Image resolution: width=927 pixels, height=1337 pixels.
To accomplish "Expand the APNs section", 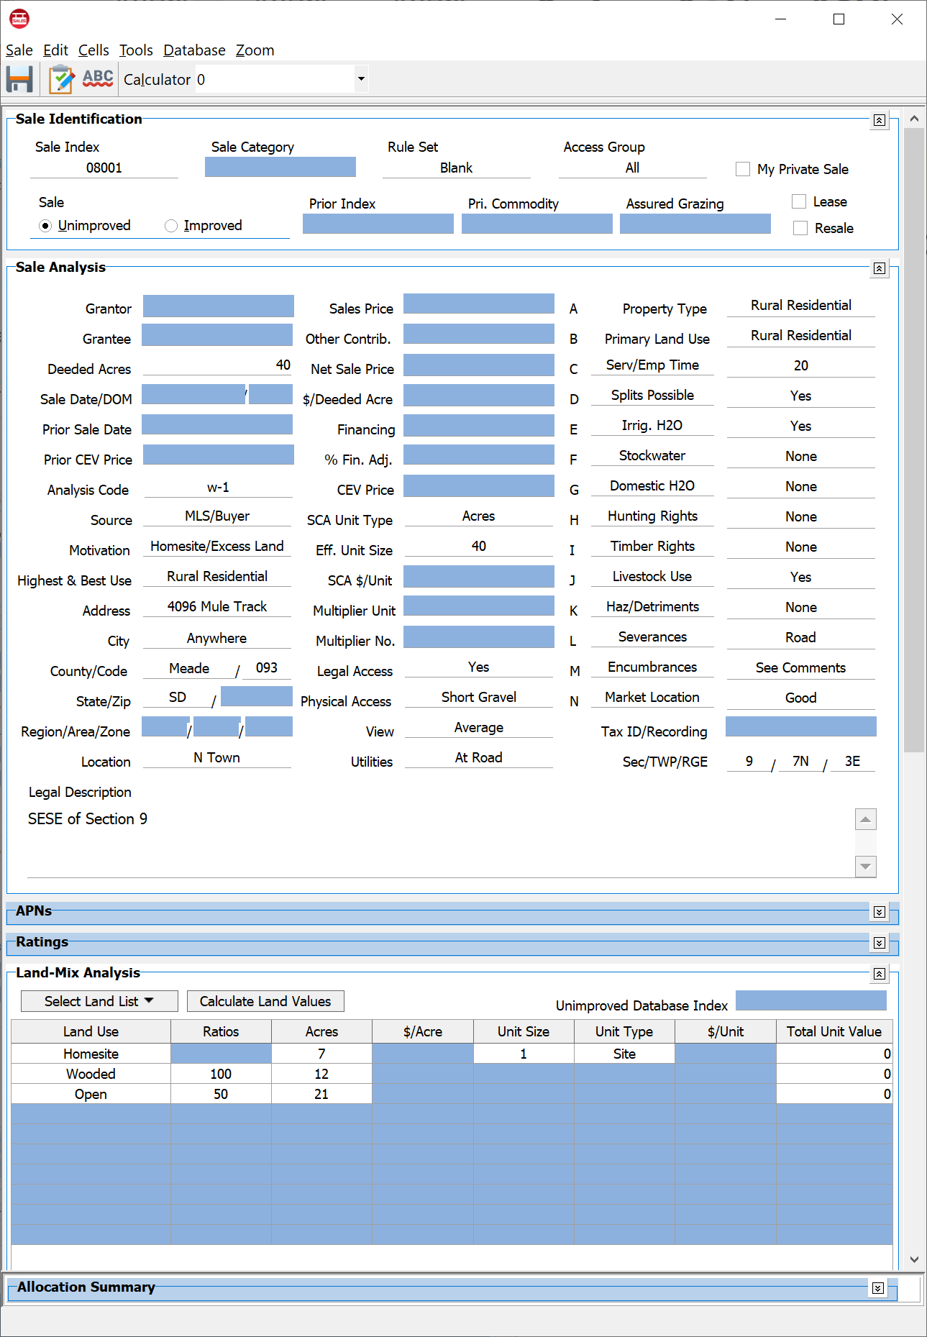I will [x=879, y=912].
